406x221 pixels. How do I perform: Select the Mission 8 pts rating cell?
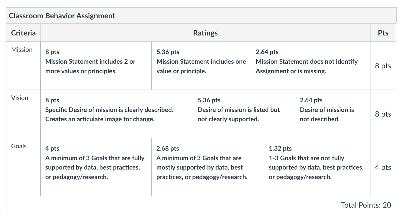coord(96,65)
